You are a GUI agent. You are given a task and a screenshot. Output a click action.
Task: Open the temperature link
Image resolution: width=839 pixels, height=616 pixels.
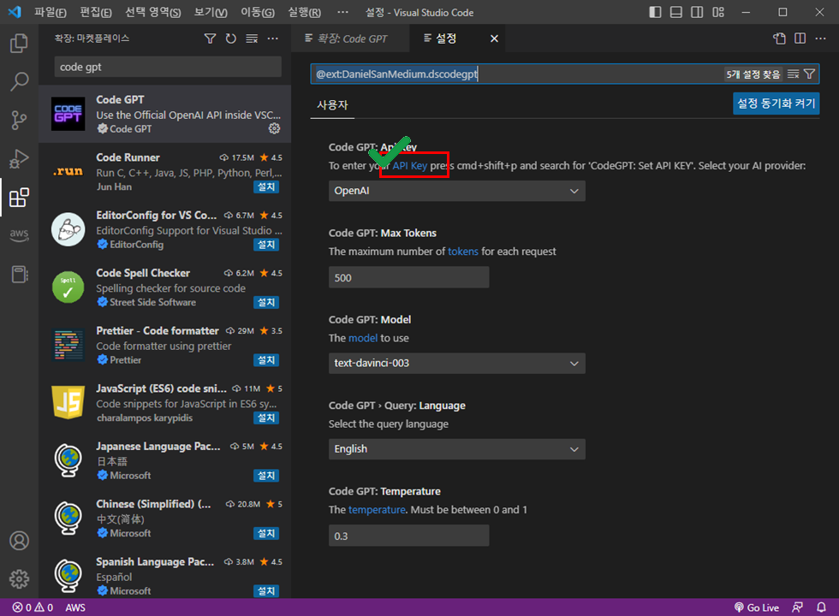click(x=377, y=510)
